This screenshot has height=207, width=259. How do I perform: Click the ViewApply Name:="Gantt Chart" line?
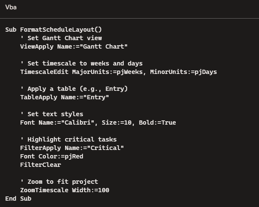point(74,46)
